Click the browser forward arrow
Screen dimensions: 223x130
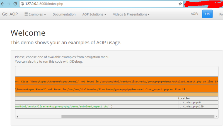tap(9, 4)
